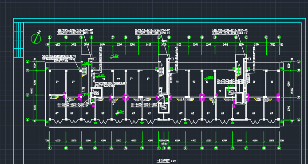Select the cable spec callout above axis 11
Image resolution: width=308 pixels, height=164 pixels.
(x=152, y=31)
